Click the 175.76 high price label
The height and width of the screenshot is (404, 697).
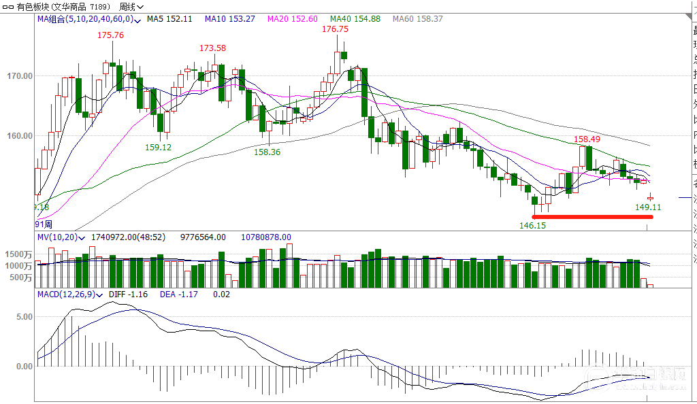111,35
